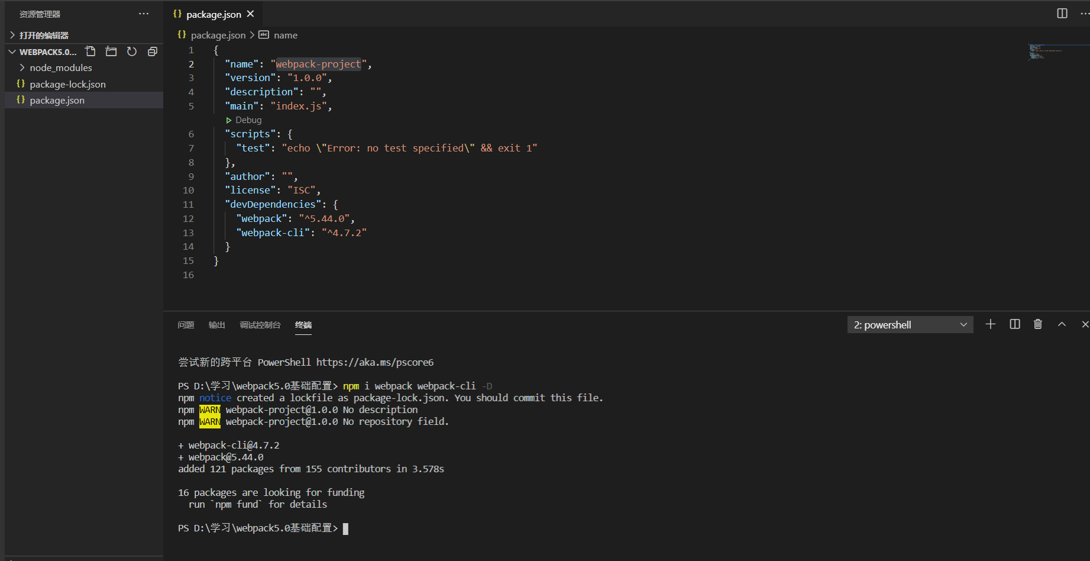Close the package.json editor tab
The image size is (1090, 561).
[x=251, y=14]
